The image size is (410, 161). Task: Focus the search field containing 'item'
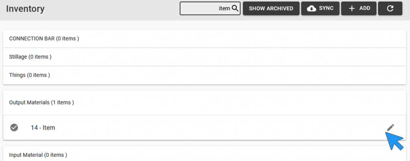point(210,8)
